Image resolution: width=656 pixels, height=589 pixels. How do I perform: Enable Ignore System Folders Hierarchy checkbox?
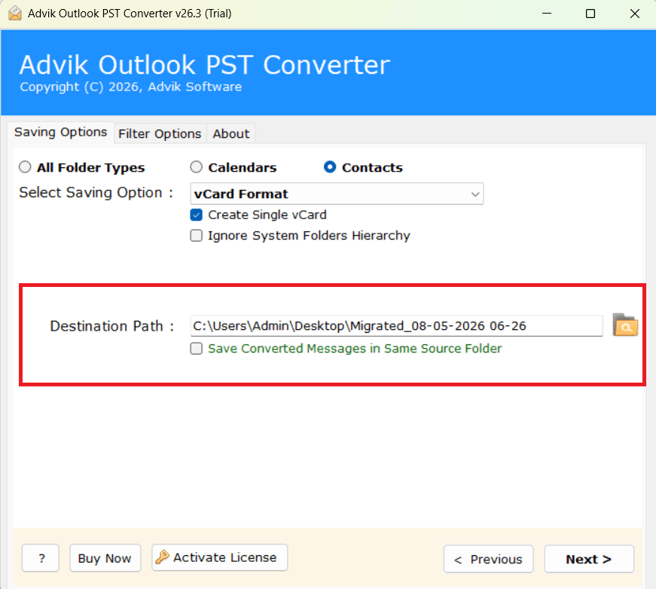point(197,236)
